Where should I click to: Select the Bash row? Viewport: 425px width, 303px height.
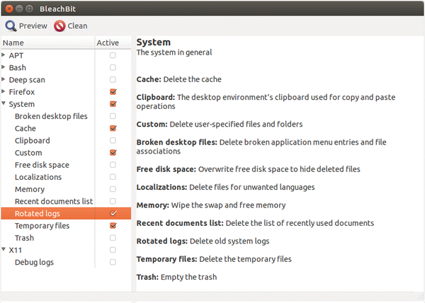point(66,67)
